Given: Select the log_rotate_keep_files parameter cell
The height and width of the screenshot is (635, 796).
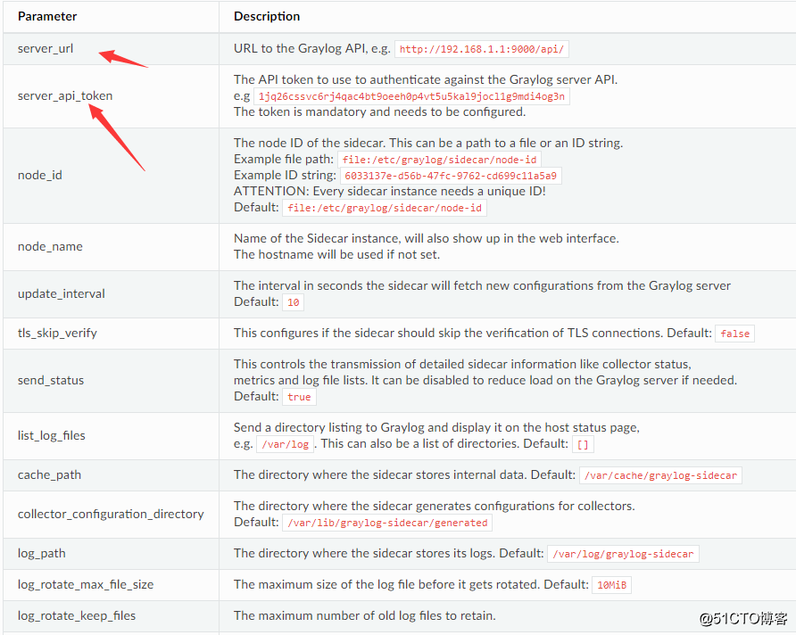Looking at the screenshot, I should [x=111, y=615].
